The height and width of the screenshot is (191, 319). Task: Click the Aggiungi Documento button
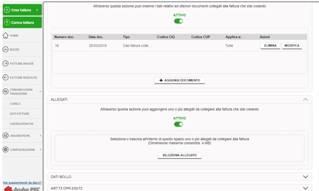pos(179,80)
